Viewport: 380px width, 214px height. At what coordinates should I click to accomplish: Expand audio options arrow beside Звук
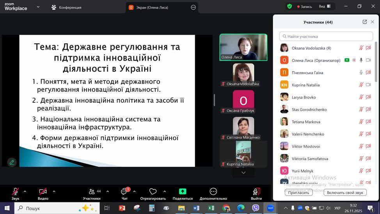[x=25, y=191]
